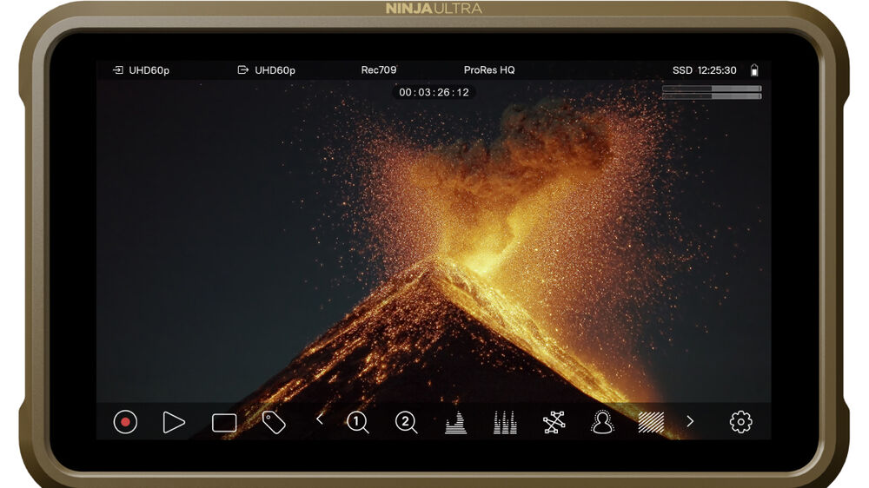Tap ProRes HQ to change codec
This screenshot has height=488, width=869.
tap(489, 70)
